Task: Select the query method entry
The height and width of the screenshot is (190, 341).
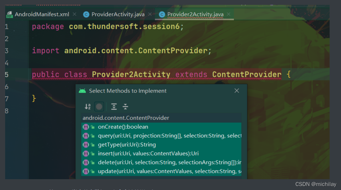Action: coord(161,136)
